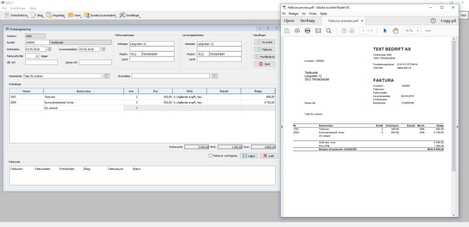Open the calendar picker next to Leveransedato
469x227 pixels.
click(103, 49)
